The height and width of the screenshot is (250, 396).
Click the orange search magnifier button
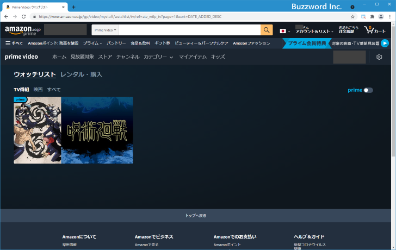click(267, 30)
